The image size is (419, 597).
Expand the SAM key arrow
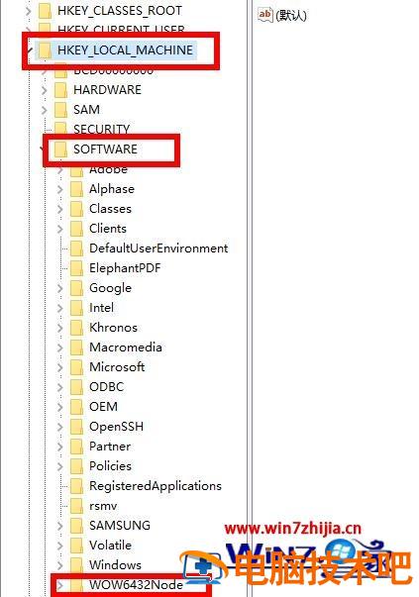pos(45,110)
